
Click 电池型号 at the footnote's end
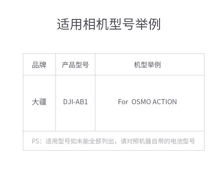183,141
